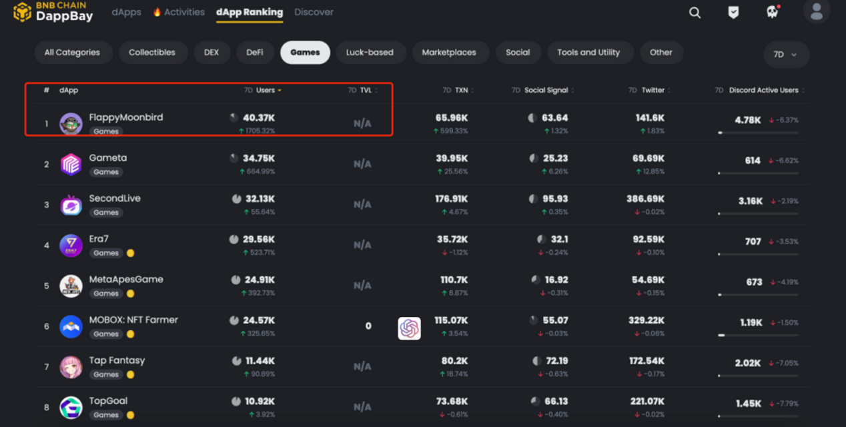Open the 7D time range dropdown

785,55
